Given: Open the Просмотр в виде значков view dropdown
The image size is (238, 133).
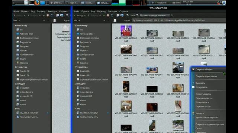Looking at the screenshot, I should (155, 16).
